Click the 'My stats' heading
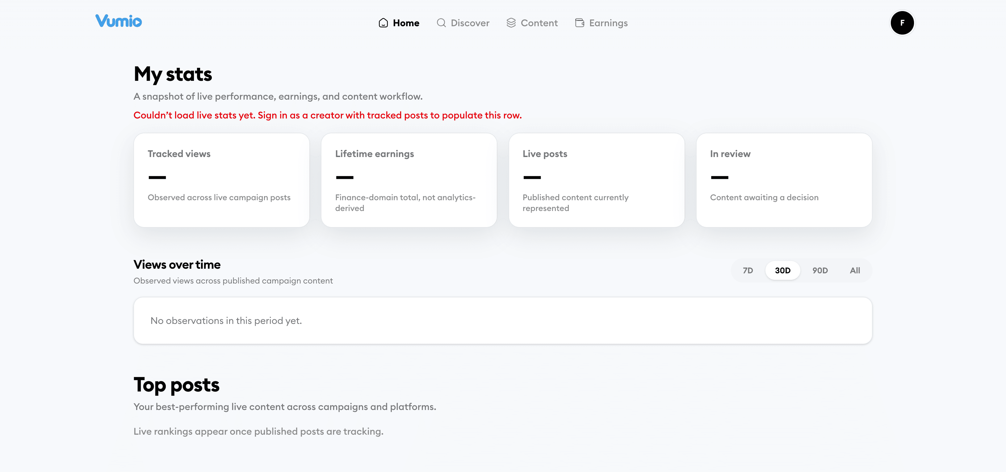Screen dimensions: 1006x472 pos(173,74)
